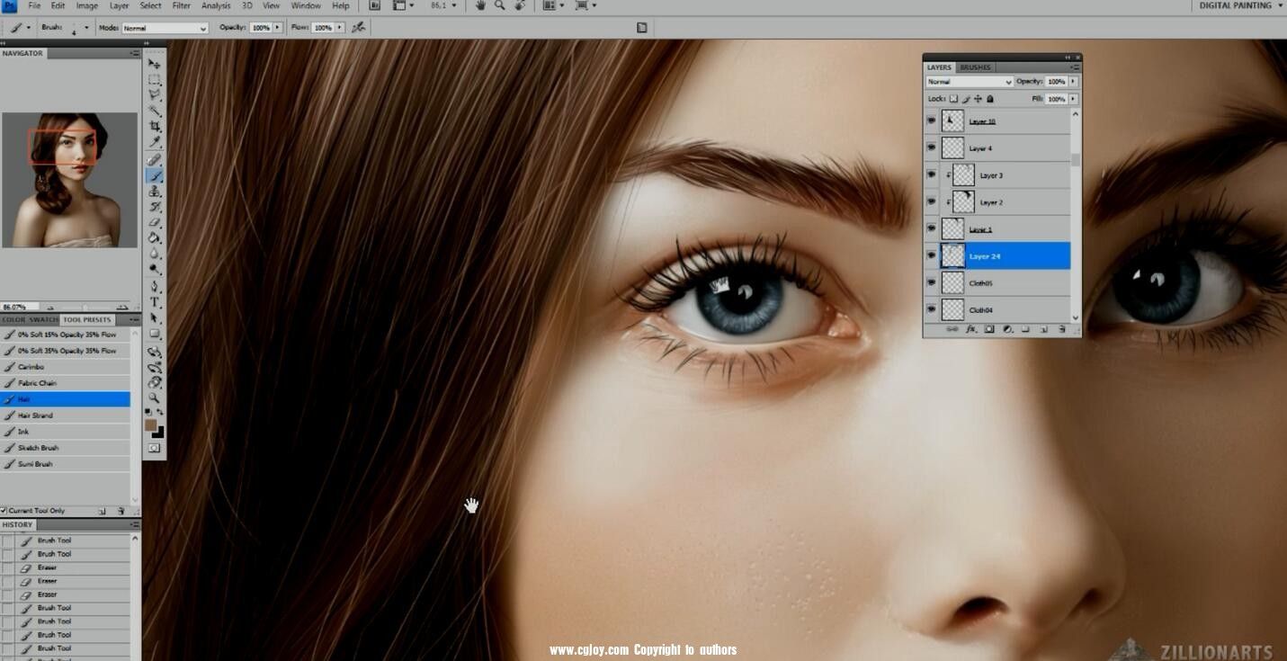Select the Rectangular Marquee tool
The height and width of the screenshot is (661, 1287).
[x=154, y=80]
